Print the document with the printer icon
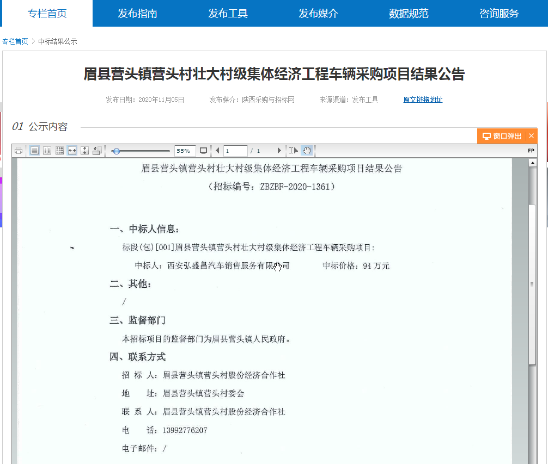Image resolution: width=548 pixels, height=464 pixels. click(x=19, y=151)
